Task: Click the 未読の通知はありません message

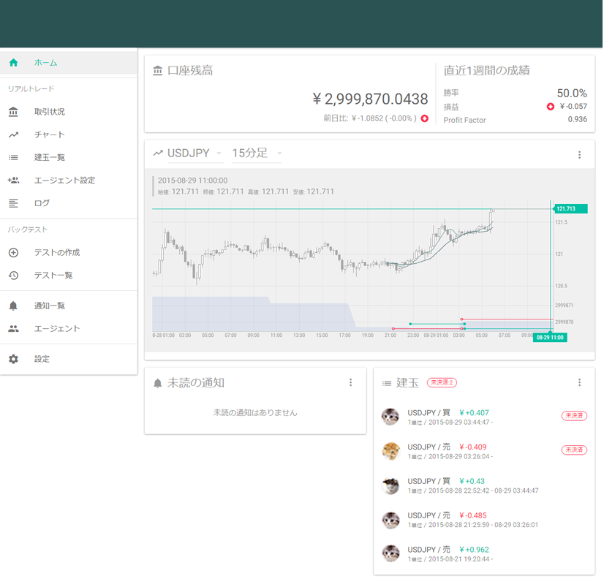Action: click(255, 412)
